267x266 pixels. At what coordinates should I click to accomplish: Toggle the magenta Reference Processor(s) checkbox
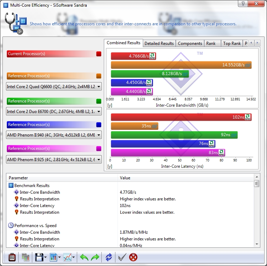click(x=99, y=148)
